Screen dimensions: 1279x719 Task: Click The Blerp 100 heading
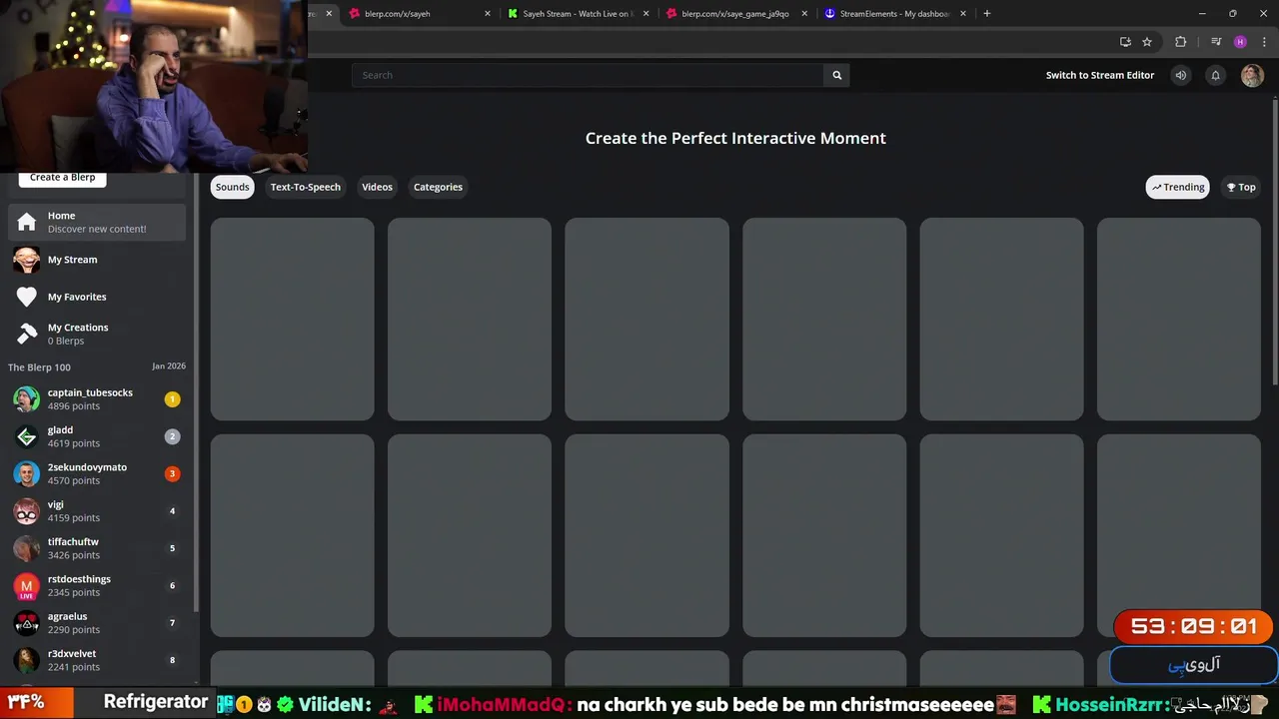39,367
